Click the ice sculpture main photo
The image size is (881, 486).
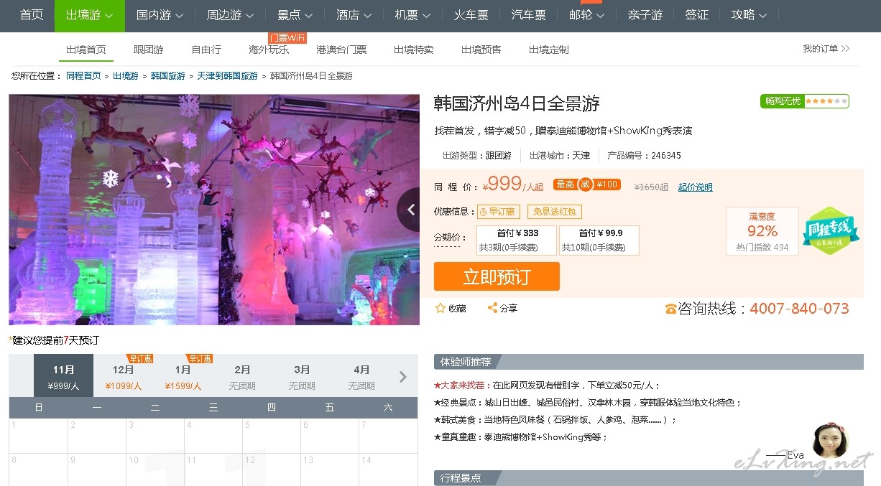point(214,210)
